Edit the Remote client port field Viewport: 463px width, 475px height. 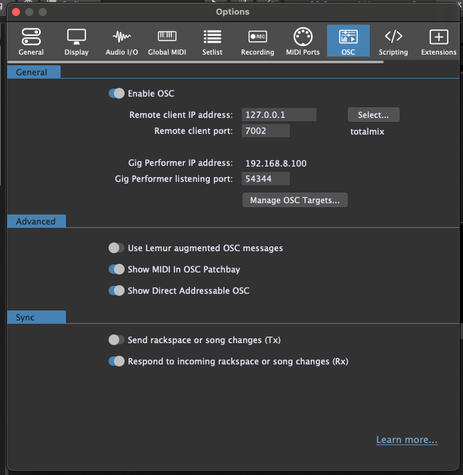pyautogui.click(x=266, y=131)
